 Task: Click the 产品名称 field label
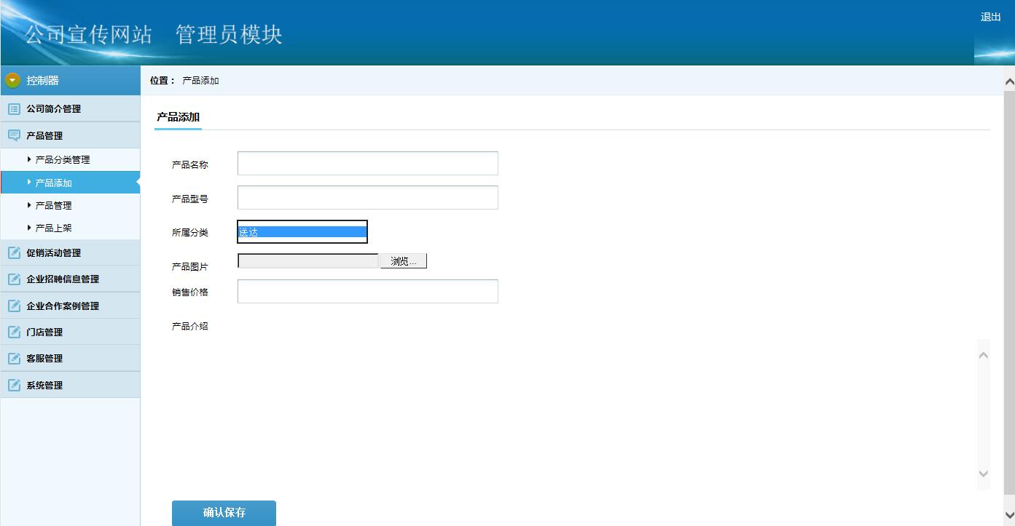190,165
